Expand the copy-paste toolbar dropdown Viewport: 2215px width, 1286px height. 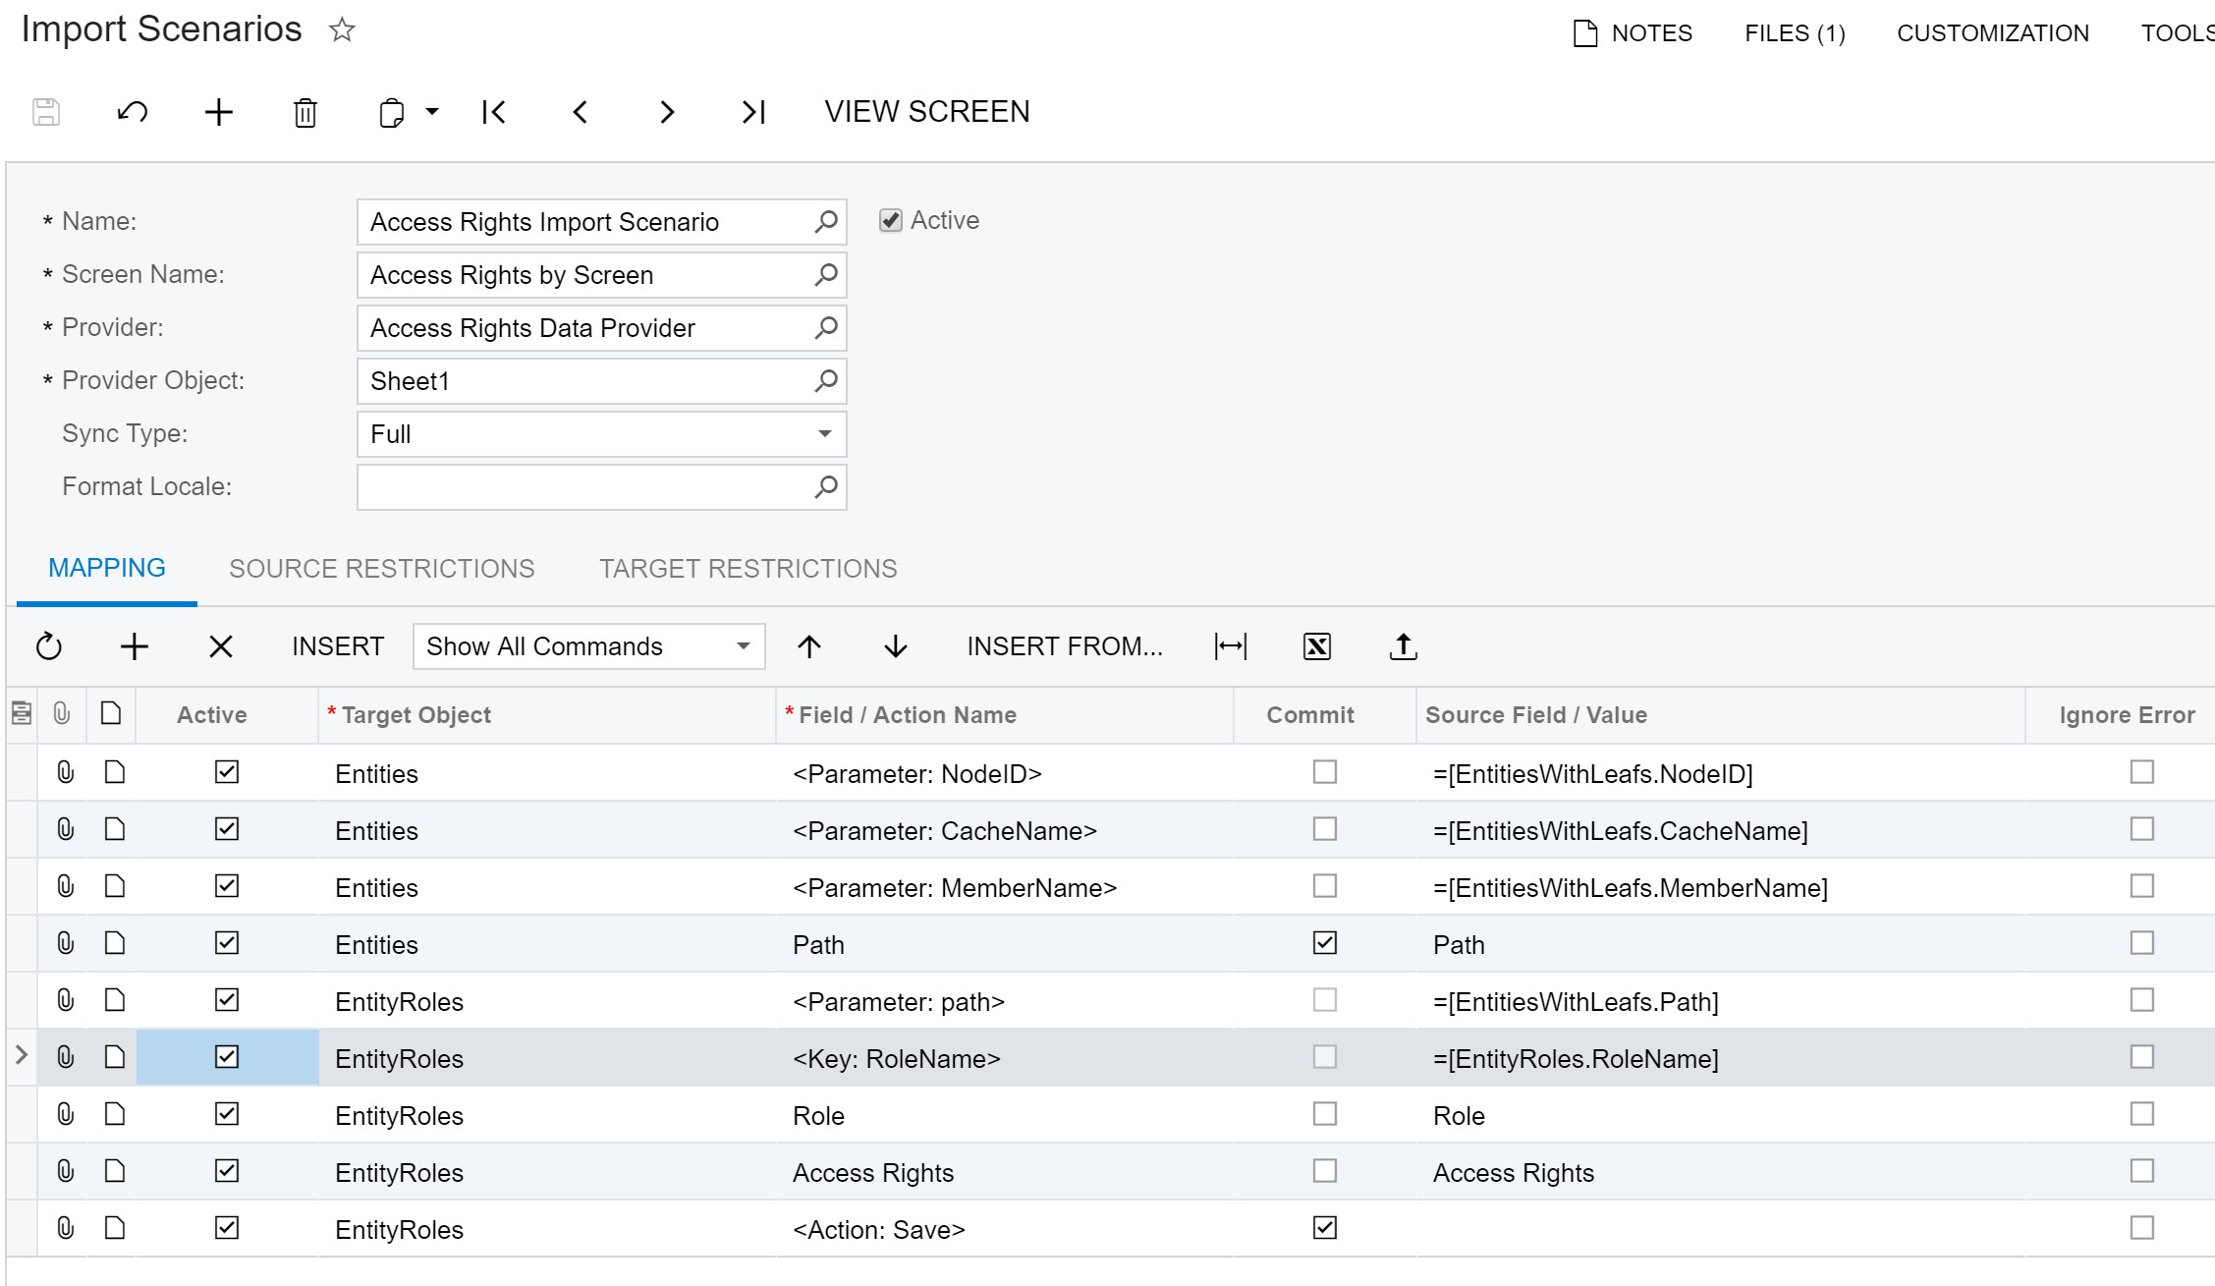tap(430, 112)
